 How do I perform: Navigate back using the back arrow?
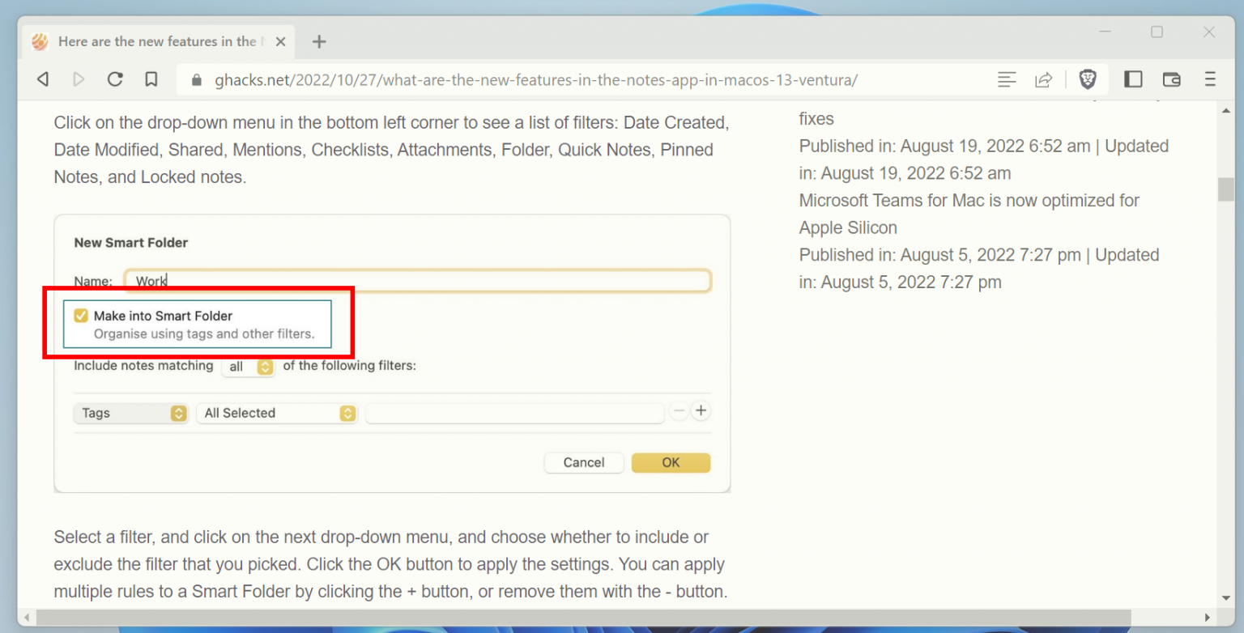[x=42, y=79]
